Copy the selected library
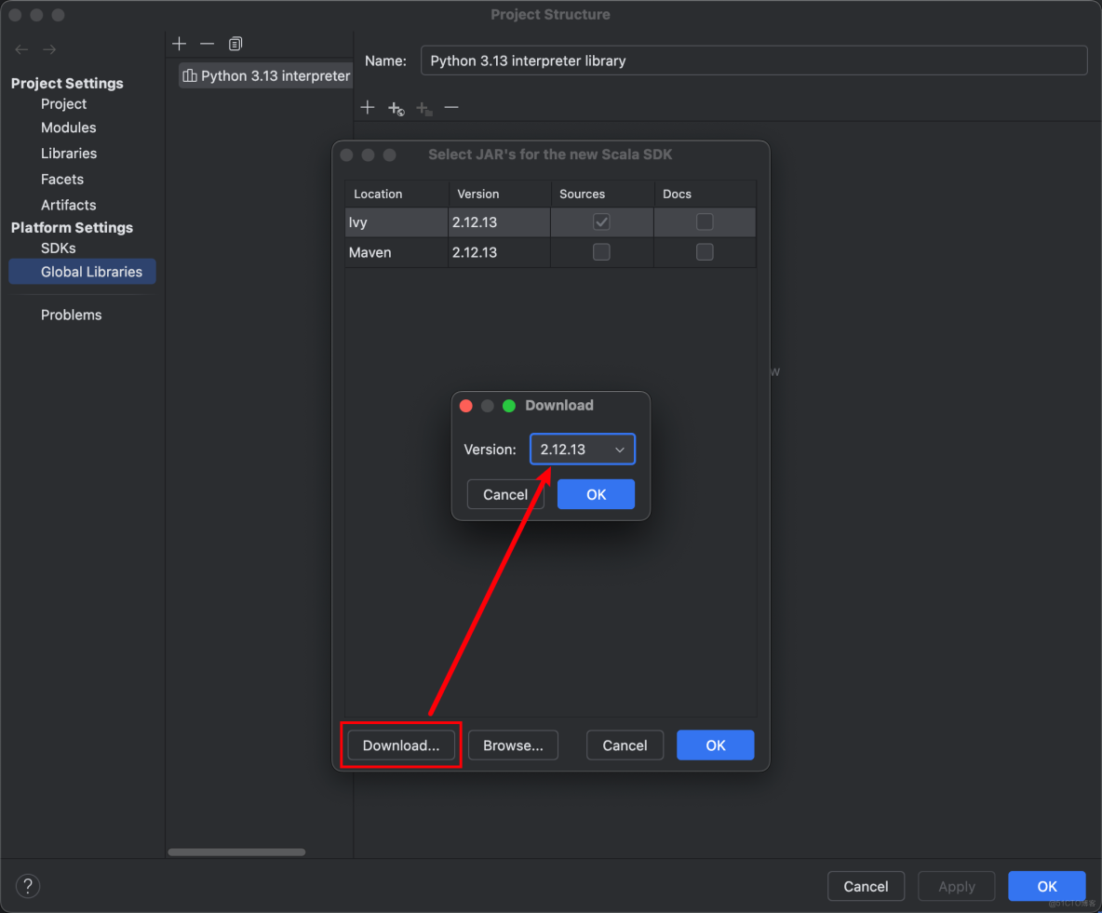Screen dimensions: 1102x913 click(235, 44)
